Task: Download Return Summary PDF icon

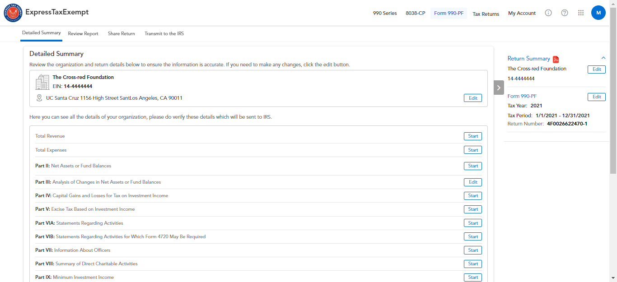Action: pyautogui.click(x=556, y=59)
